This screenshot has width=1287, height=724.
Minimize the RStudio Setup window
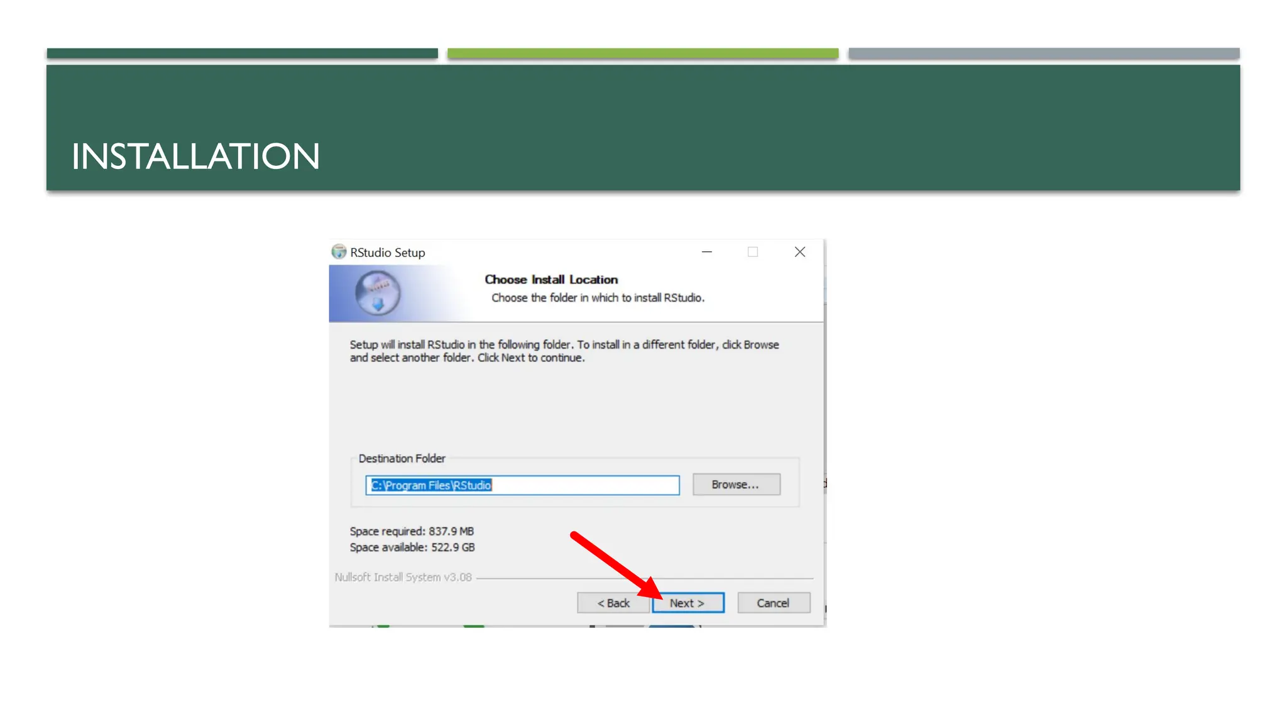[x=707, y=252]
